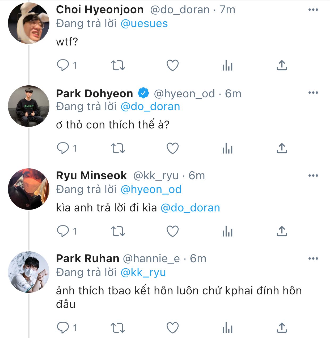Reply to Ryu Minseok's tweet
This screenshot has width=330, height=338.
click(x=63, y=231)
